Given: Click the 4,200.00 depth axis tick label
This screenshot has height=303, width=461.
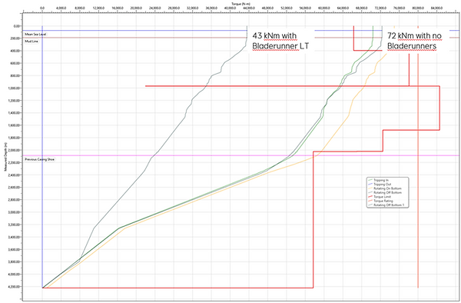Looking at the screenshot, I should pyautogui.click(x=15, y=287).
